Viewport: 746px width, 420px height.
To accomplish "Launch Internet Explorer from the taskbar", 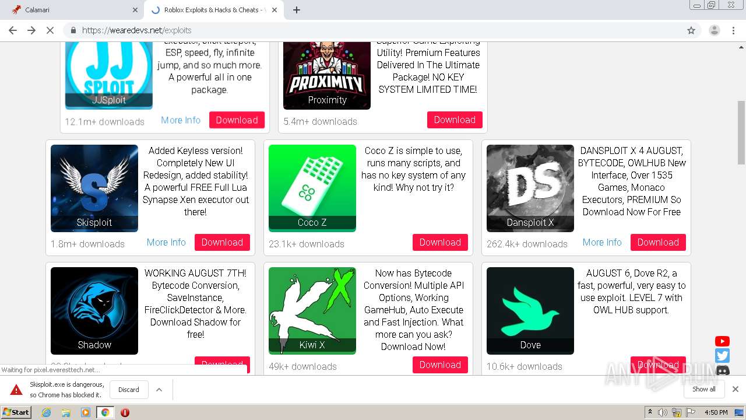I will coord(46,412).
